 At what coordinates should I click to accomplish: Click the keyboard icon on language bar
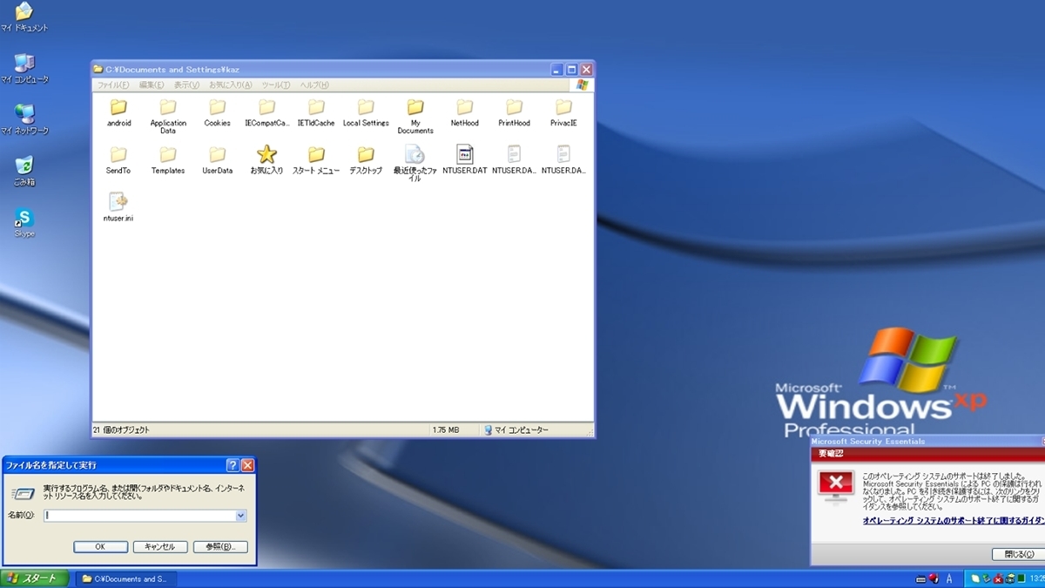coord(921,578)
